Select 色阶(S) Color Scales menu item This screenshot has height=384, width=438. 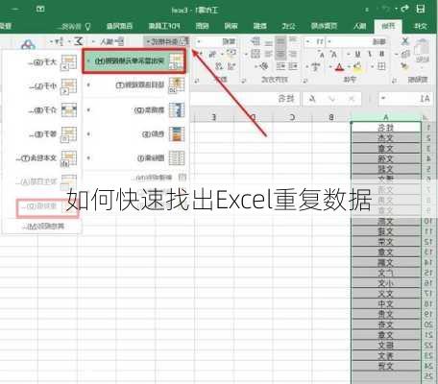tap(134, 133)
